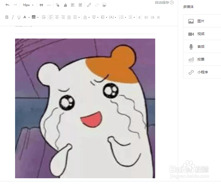Open the emoji smiley picker

104,5
